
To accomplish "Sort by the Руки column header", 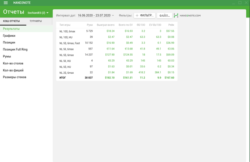I will (x=90, y=25).
